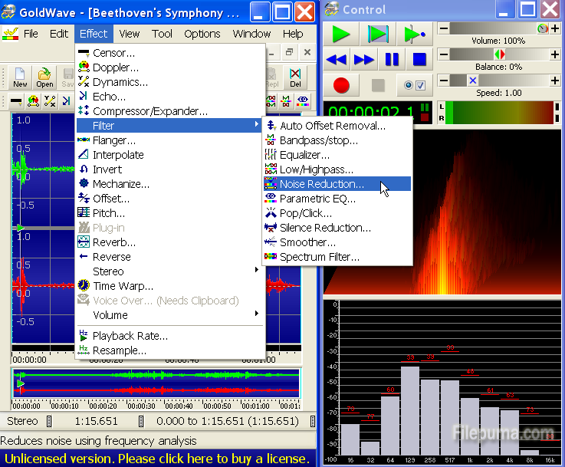565x467 pixels.
Task: Increase volume with the plus button
Action: [554, 28]
